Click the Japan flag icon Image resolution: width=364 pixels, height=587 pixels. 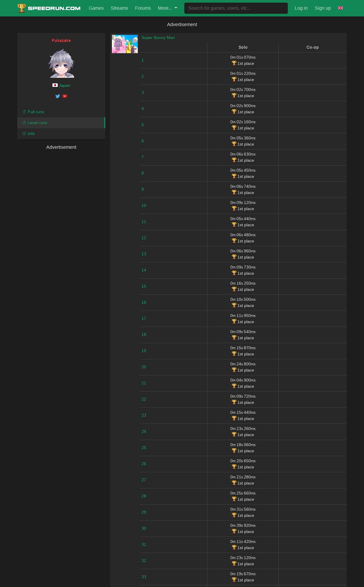tap(55, 85)
